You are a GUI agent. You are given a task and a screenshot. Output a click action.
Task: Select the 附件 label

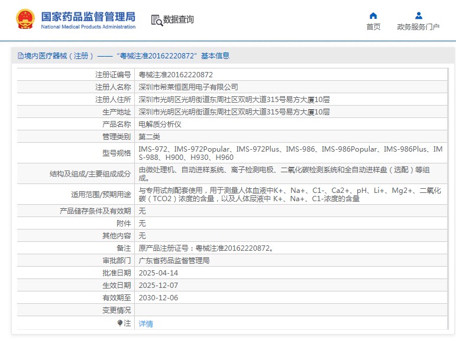coord(124,224)
